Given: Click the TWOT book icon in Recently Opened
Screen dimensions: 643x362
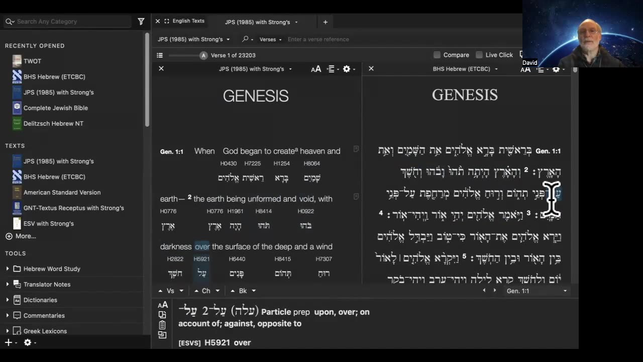Looking at the screenshot, I should coord(17,61).
